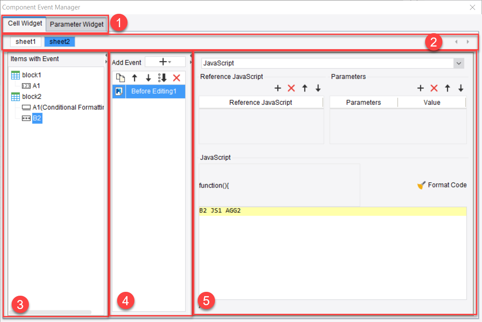Move parameter up in the list
The image size is (482, 322).
(x=448, y=88)
